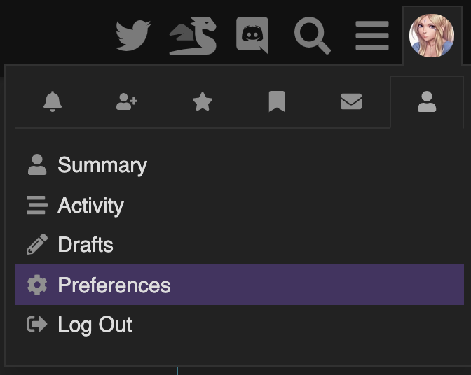Open the Activity menu item
471x375 pixels.
pyautogui.click(x=90, y=206)
